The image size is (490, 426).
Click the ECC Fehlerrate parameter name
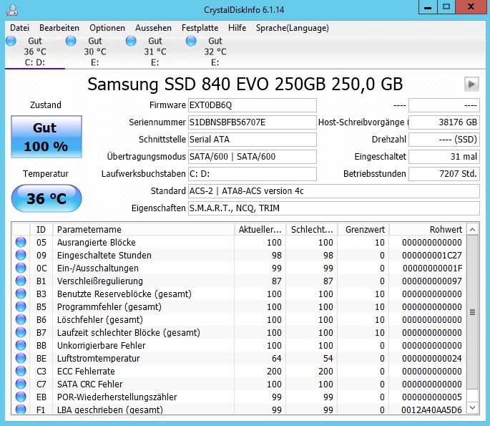[86, 372]
